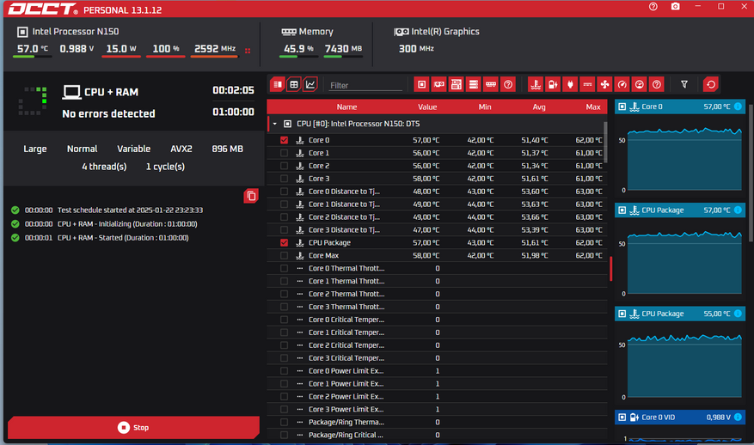The height and width of the screenshot is (445, 754).
Task: Click the funnel filter icon
Action: click(684, 84)
